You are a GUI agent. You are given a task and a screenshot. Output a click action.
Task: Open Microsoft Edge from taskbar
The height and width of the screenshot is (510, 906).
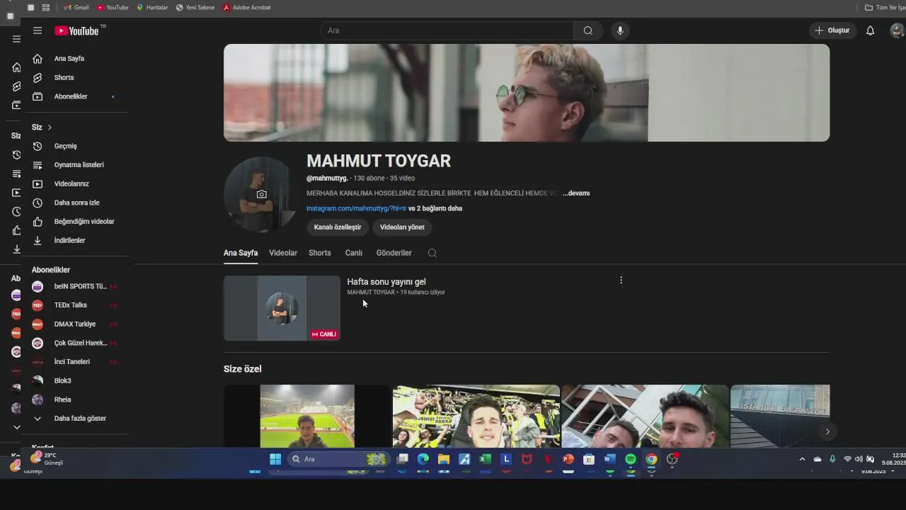pos(423,459)
